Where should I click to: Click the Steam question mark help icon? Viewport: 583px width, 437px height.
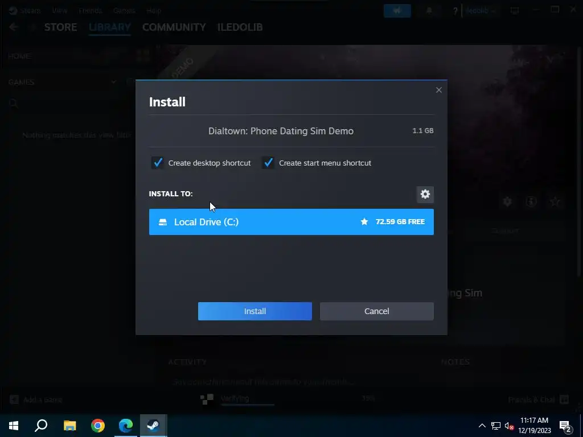[455, 11]
